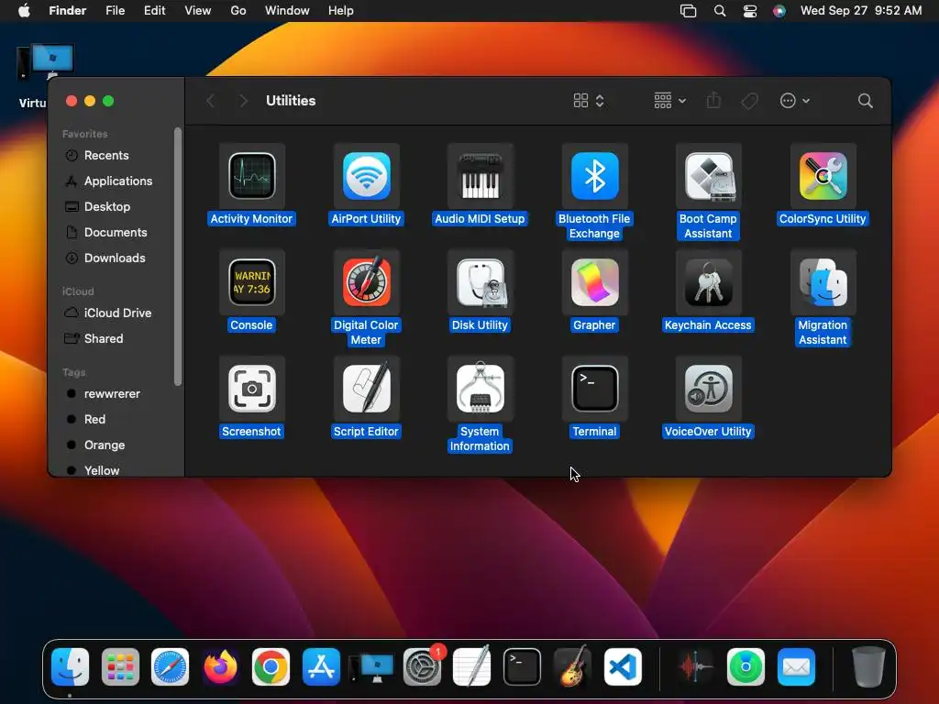Open the View menu
This screenshot has height=704, width=939.
(x=198, y=11)
